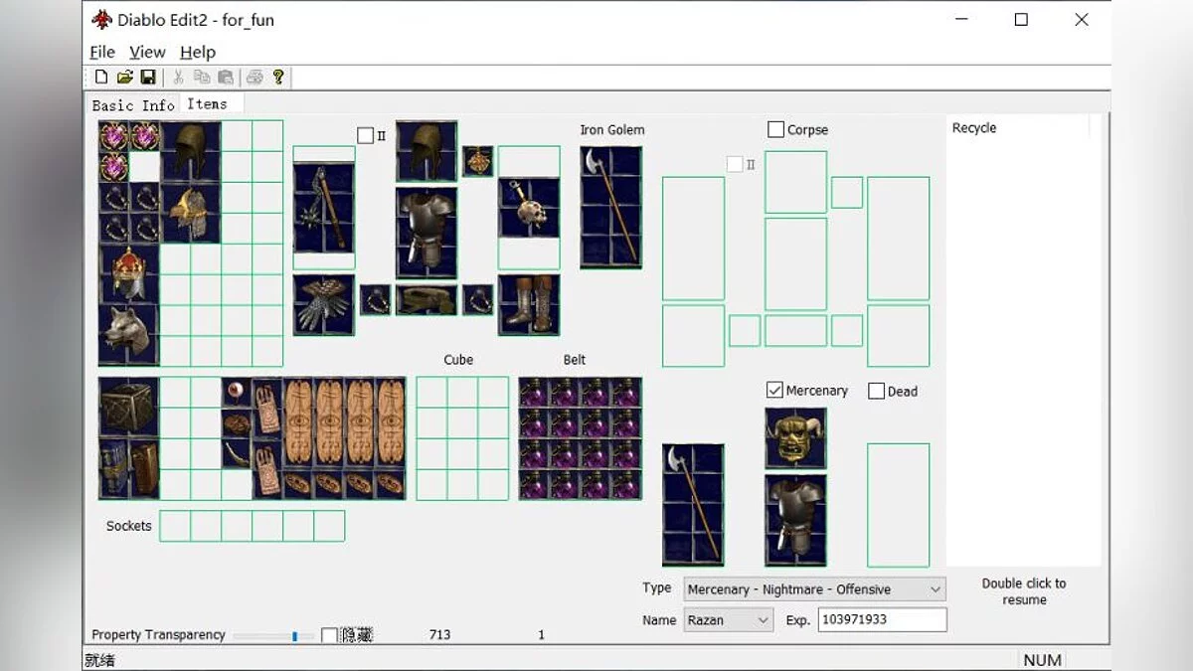Viewport: 1193px width, 671px height.
Task: Uncheck the Mercenary checkbox
Action: [x=775, y=391]
